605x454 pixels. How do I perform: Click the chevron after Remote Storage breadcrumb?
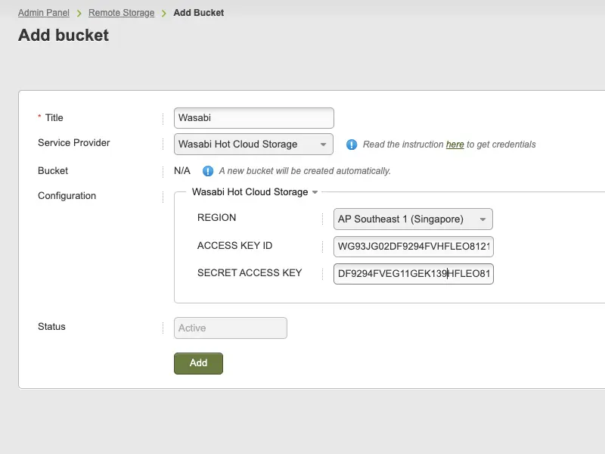tap(164, 14)
